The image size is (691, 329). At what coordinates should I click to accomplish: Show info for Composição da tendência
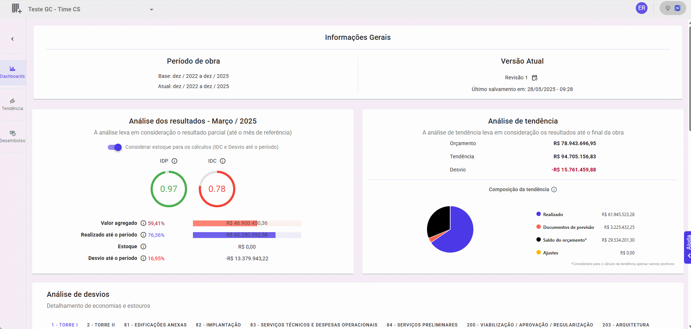pos(554,189)
